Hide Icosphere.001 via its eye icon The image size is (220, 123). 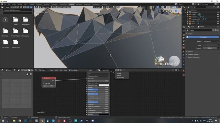tap(218, 19)
